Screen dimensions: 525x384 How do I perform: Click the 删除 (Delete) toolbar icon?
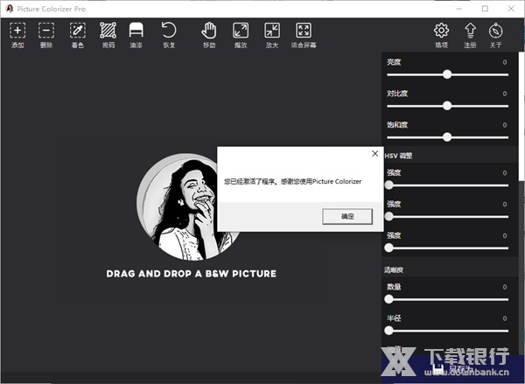46,31
